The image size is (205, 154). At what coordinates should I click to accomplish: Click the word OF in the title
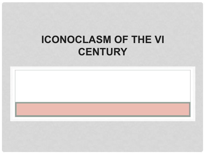coord(121,40)
